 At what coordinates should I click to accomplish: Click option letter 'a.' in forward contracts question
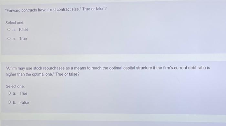pos(14,30)
